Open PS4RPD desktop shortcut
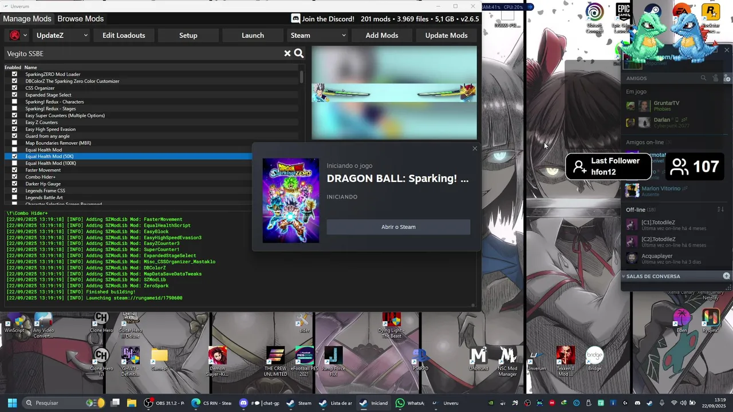The image size is (733, 412). [x=420, y=360]
